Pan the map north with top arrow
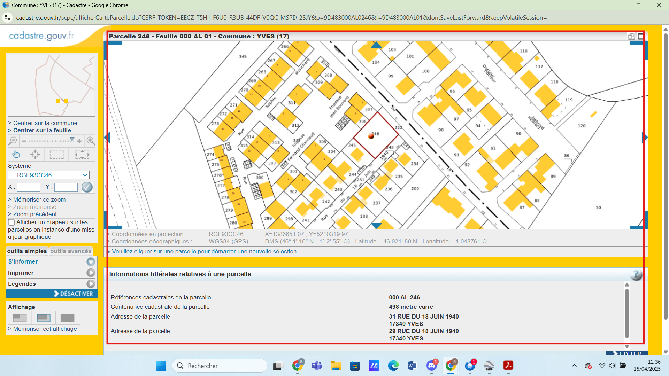The height and width of the screenshot is (376, 669). (376, 45)
